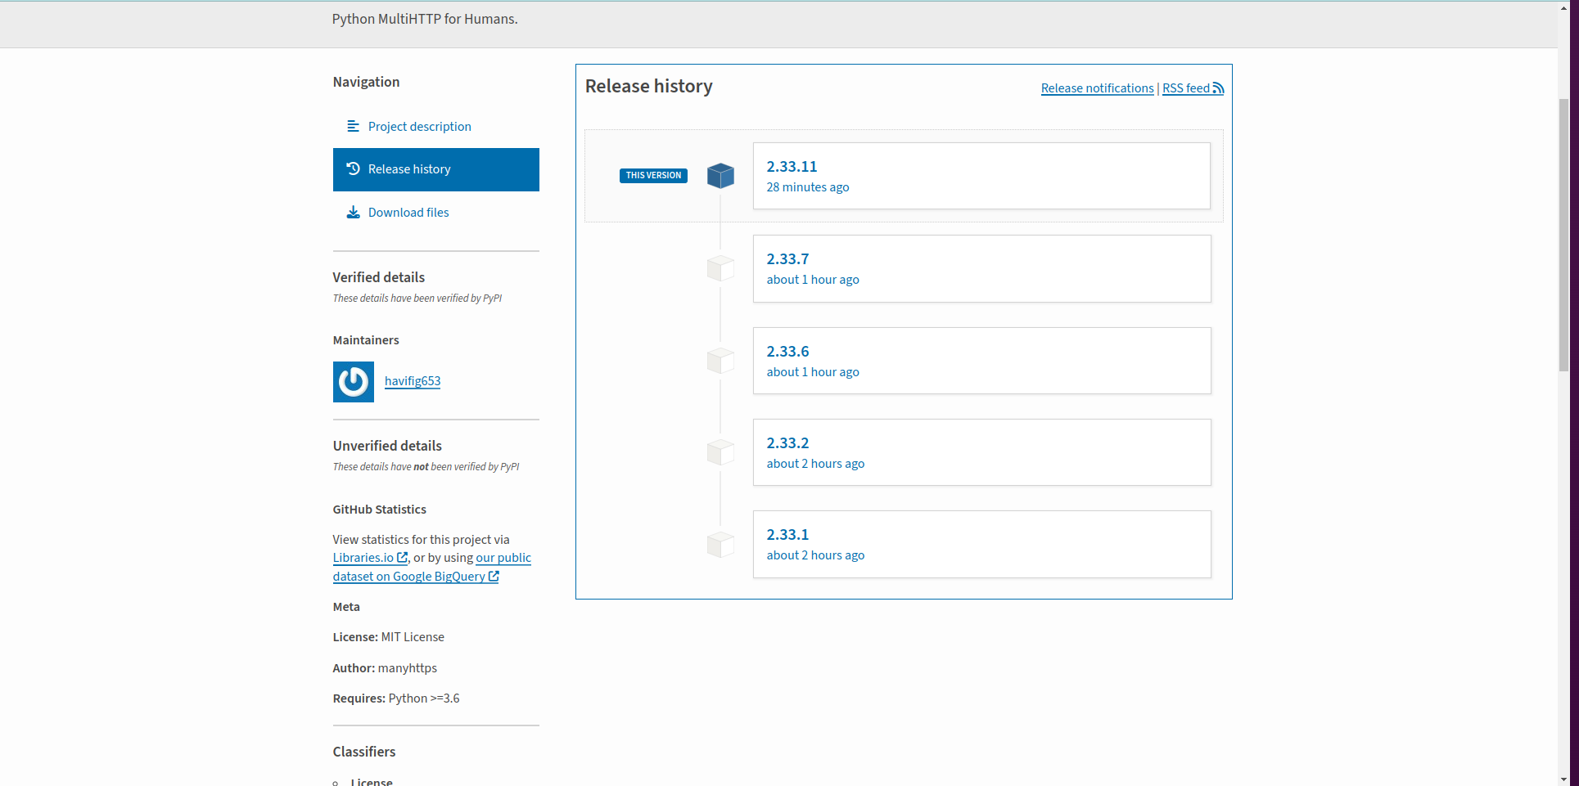Click the 'License: MIT License' meta line

pyautogui.click(x=389, y=637)
